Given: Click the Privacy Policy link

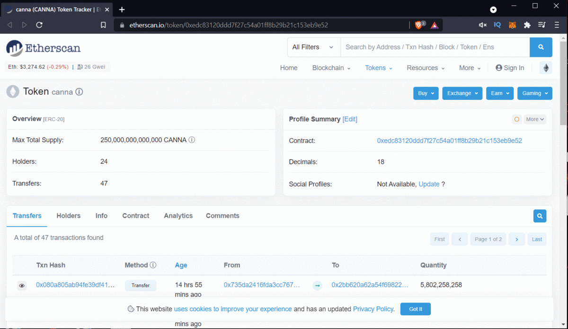Looking at the screenshot, I should pyautogui.click(x=373, y=309).
